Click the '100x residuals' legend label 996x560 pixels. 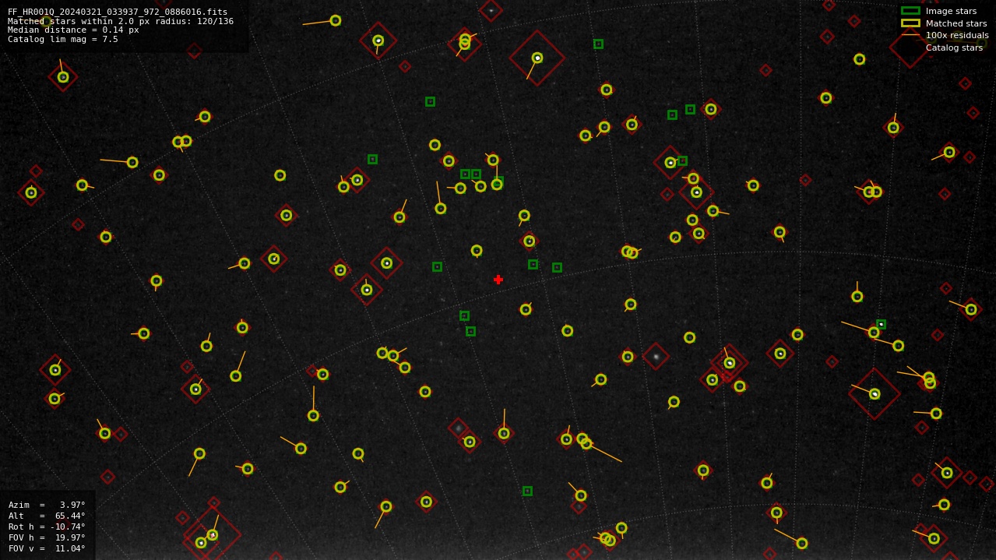tap(957, 35)
